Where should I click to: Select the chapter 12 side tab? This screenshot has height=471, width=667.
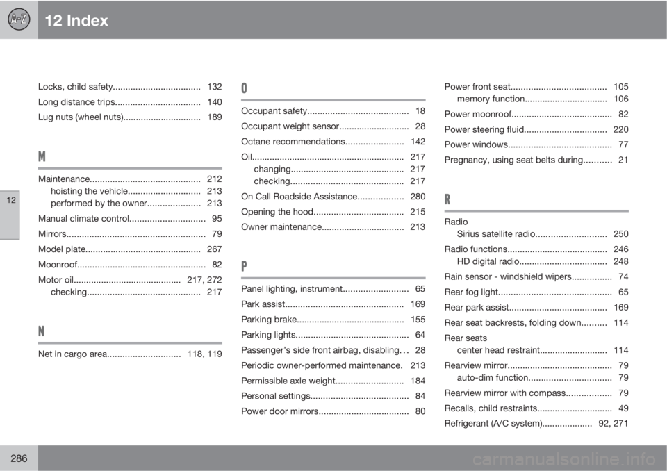click(x=10, y=215)
